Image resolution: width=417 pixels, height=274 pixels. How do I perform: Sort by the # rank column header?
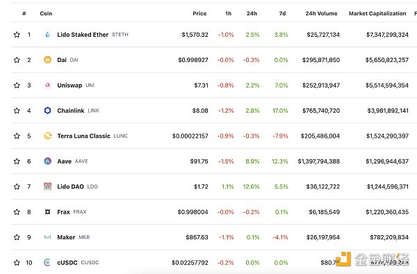click(24, 13)
